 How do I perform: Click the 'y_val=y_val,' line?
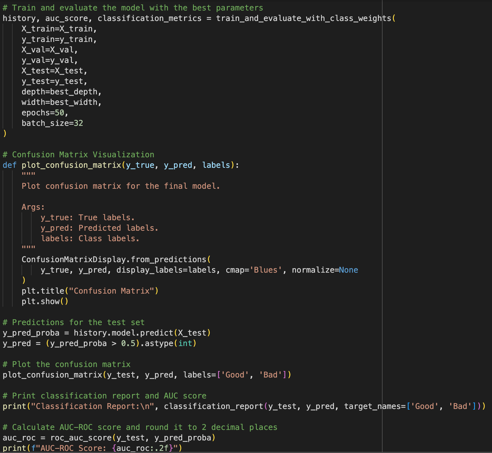click(50, 60)
